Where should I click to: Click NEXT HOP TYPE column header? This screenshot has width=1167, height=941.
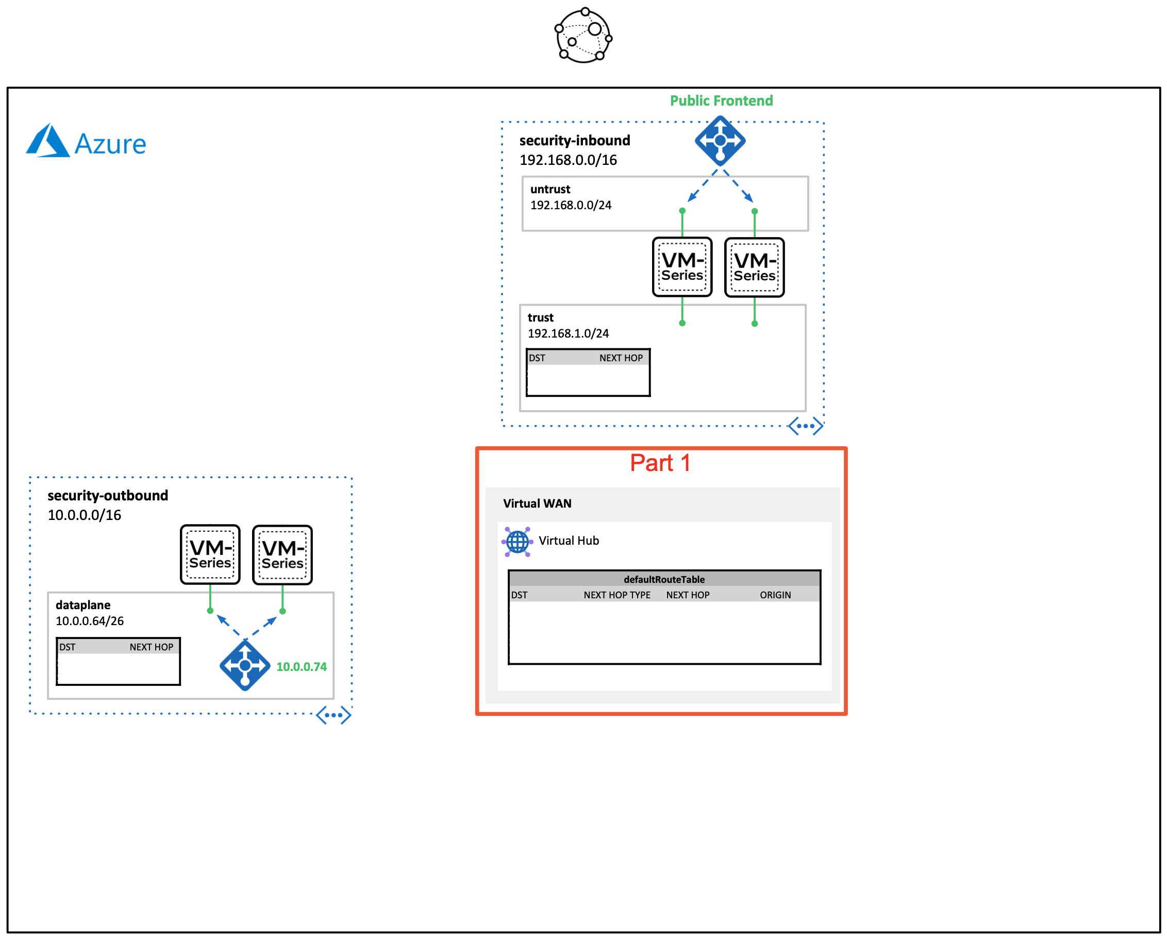617,595
